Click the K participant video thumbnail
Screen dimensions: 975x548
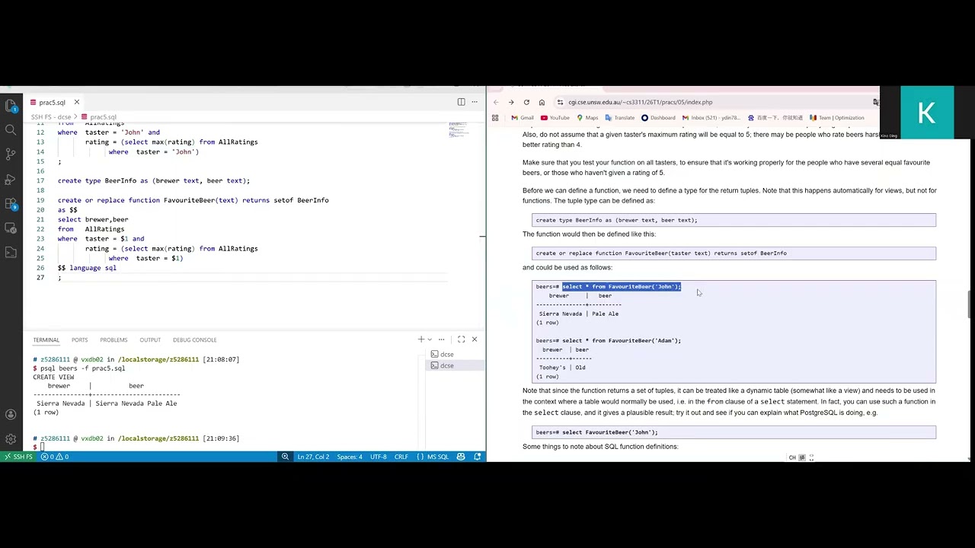926,113
